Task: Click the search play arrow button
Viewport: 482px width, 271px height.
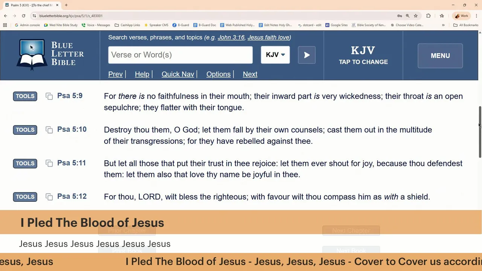Action: pos(307,55)
